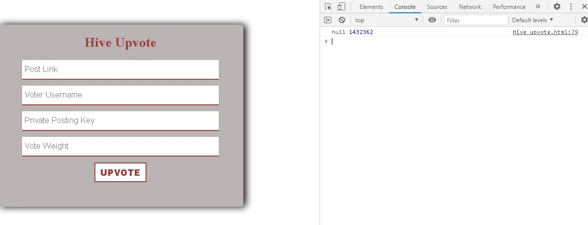Image resolution: width=588 pixels, height=225 pixels.
Task: Focus the Voter Username input
Action: [x=120, y=95]
